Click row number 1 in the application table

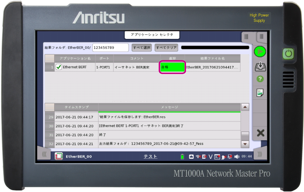tap(49, 67)
